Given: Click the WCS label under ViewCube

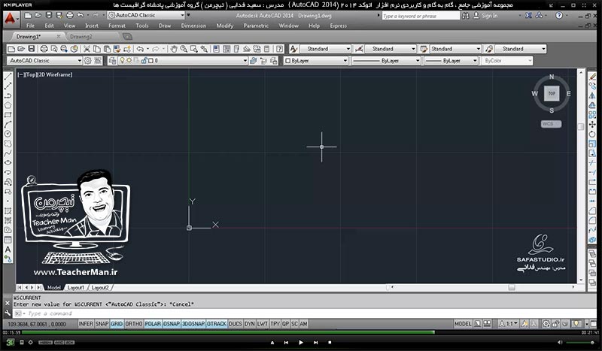Looking at the screenshot, I should pos(551,124).
